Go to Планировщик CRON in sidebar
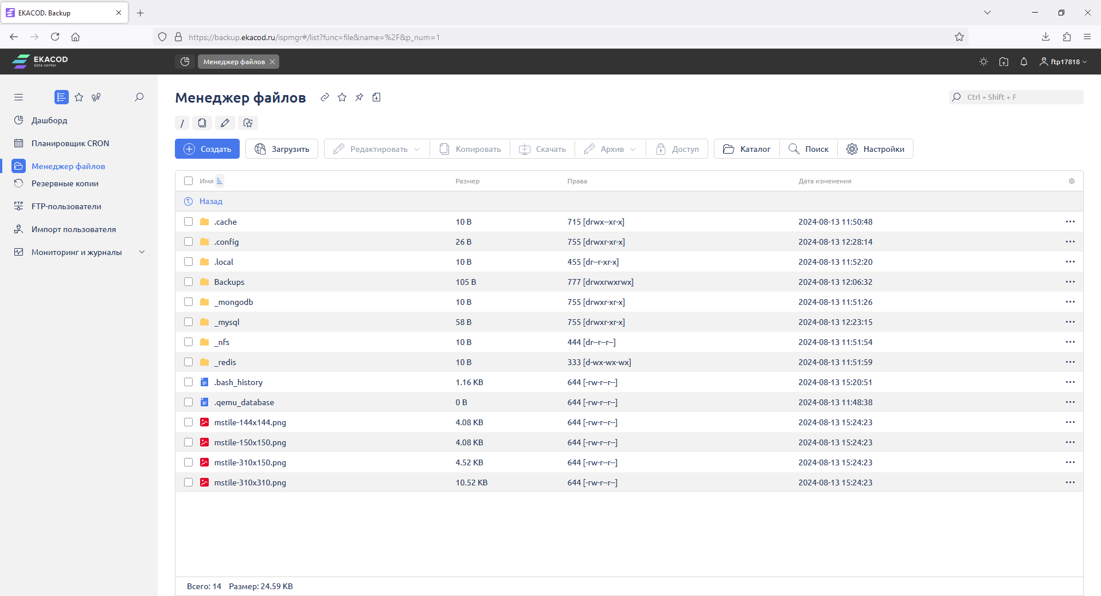The width and height of the screenshot is (1101, 596). click(70, 143)
